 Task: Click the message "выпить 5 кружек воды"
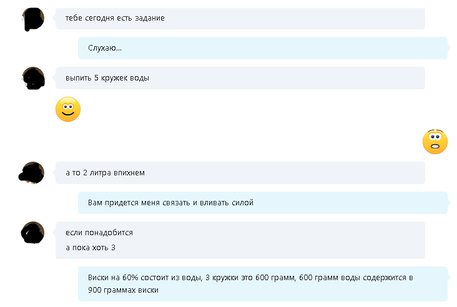pos(240,78)
